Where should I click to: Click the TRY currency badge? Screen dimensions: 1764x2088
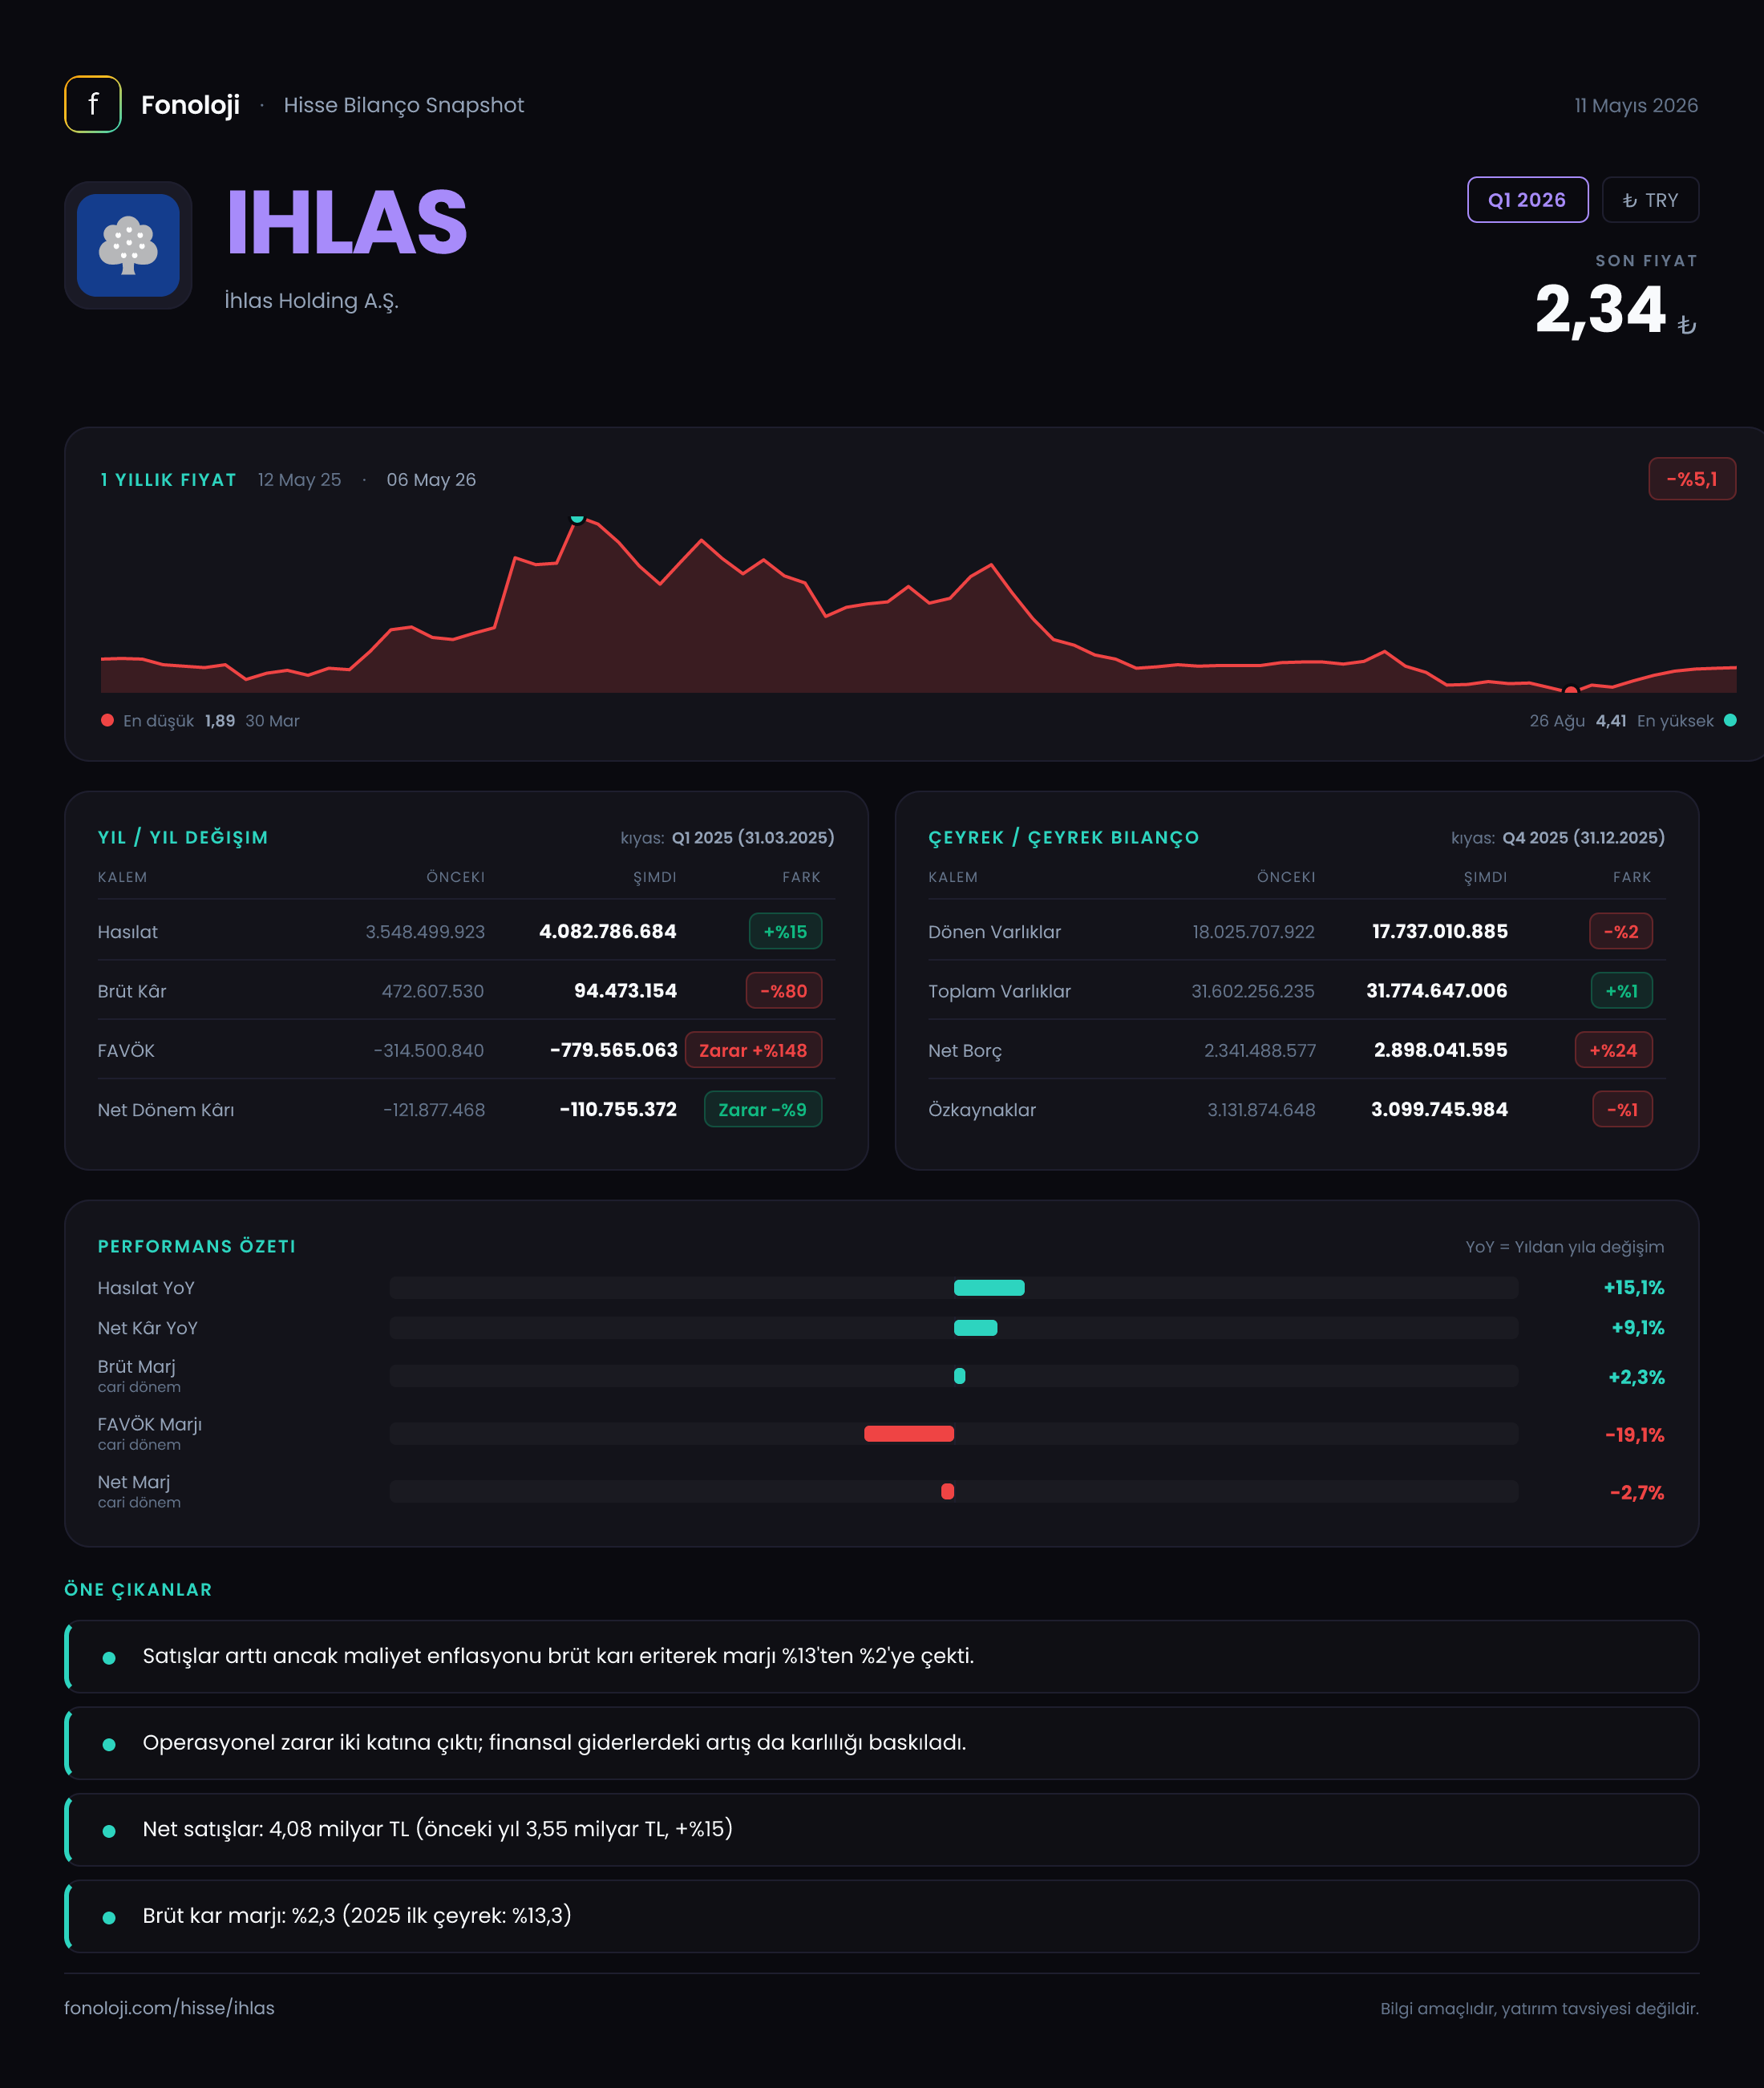1650,200
